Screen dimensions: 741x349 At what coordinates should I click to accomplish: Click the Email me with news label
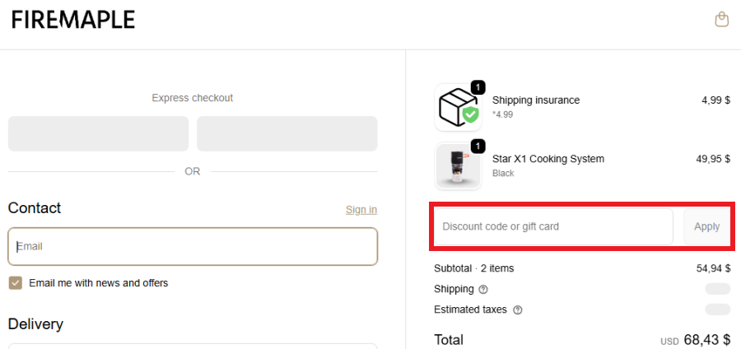[98, 283]
